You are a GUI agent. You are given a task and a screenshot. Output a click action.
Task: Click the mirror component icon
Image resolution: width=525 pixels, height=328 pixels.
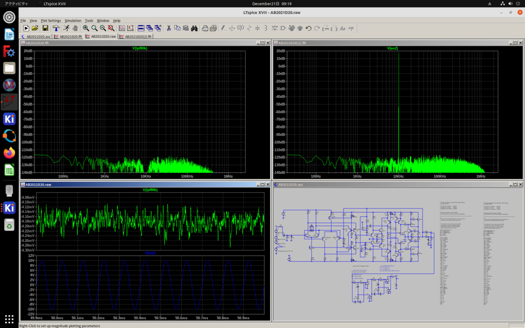click(x=334, y=29)
